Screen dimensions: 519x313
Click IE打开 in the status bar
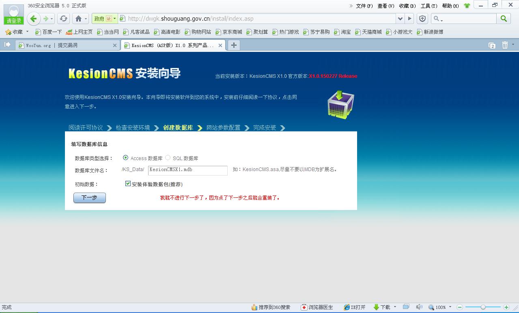(355, 307)
